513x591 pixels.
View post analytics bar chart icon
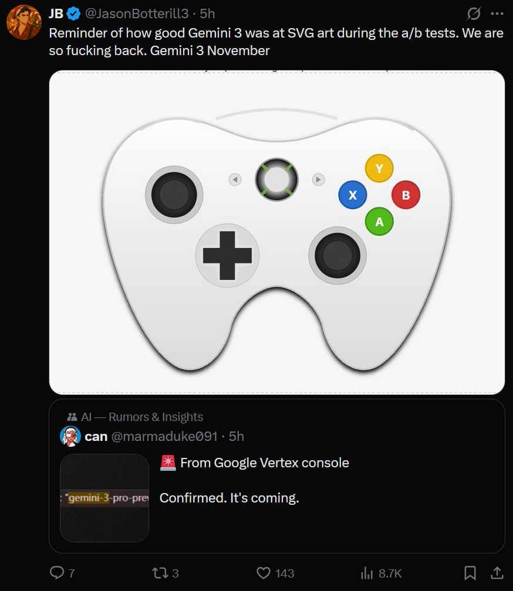click(x=367, y=573)
